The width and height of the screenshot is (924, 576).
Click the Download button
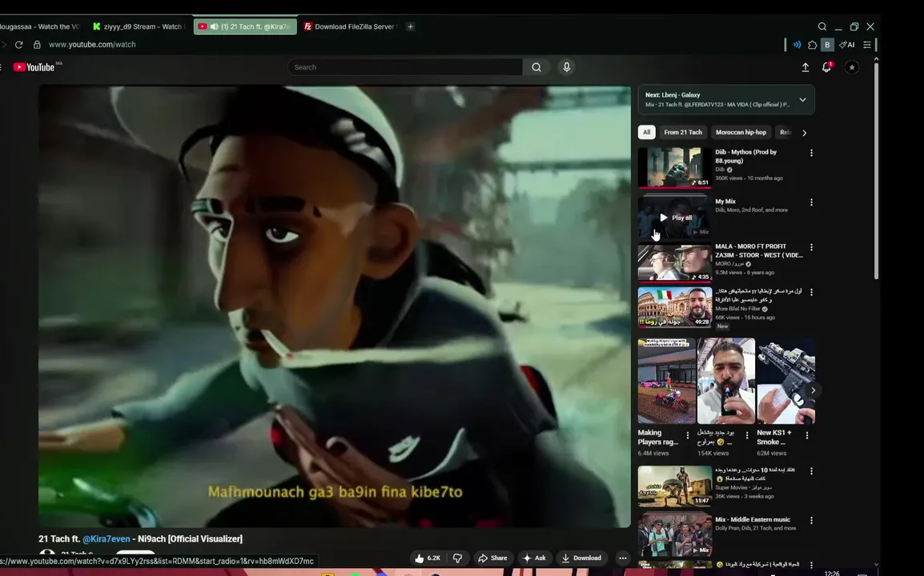coord(581,558)
